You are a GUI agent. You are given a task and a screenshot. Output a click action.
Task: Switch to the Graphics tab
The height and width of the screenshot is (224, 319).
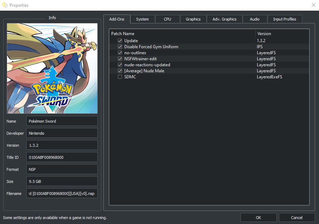(193, 19)
